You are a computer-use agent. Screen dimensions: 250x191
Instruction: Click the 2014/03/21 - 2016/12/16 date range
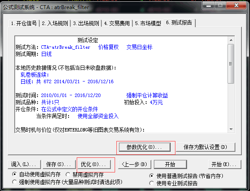coord(84,81)
